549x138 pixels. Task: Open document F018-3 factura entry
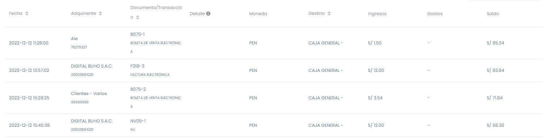click(137, 66)
